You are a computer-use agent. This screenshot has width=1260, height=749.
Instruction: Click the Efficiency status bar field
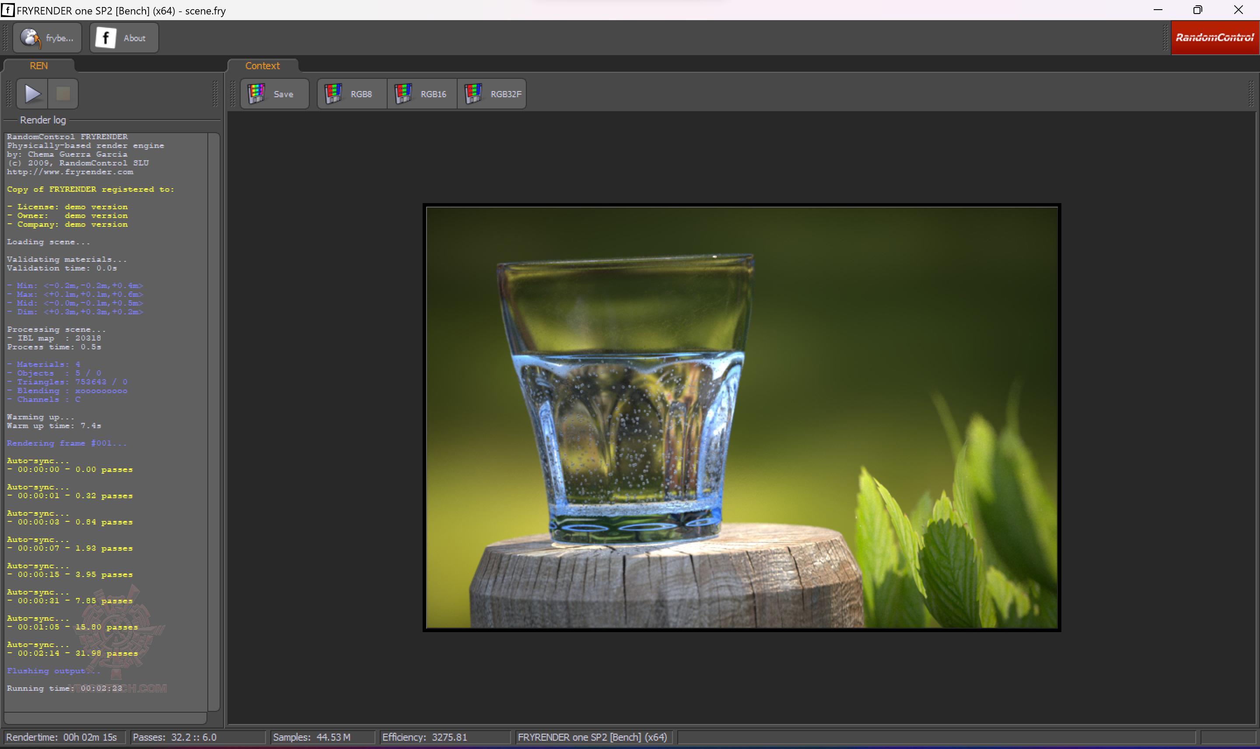[444, 737]
